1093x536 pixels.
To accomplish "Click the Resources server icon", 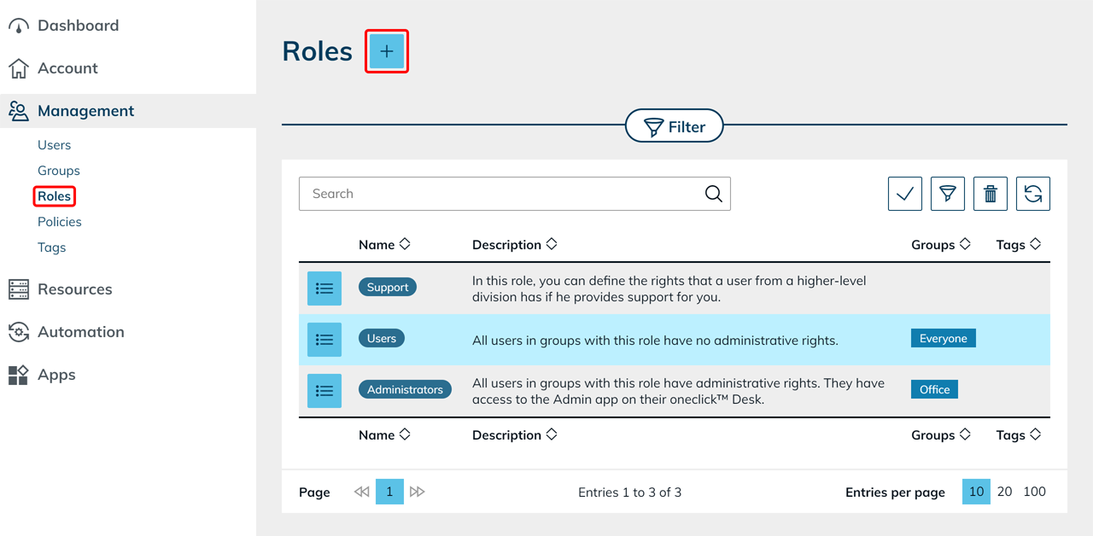I will pyautogui.click(x=19, y=289).
